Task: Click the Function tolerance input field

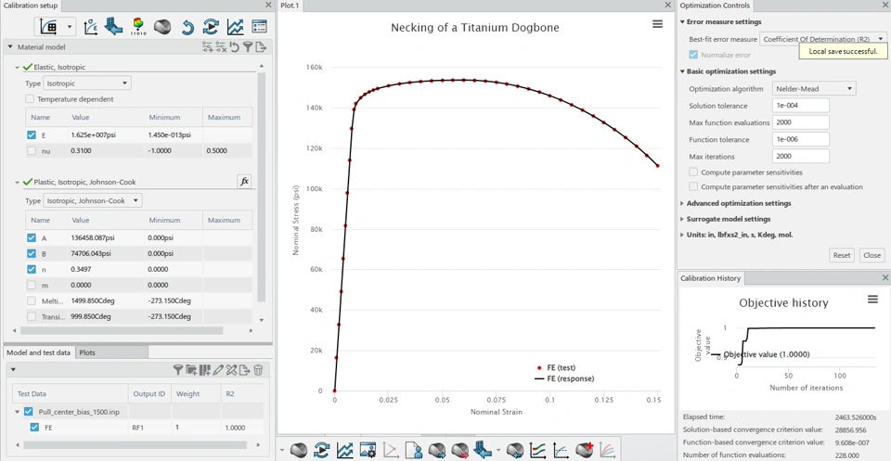Action: point(801,139)
